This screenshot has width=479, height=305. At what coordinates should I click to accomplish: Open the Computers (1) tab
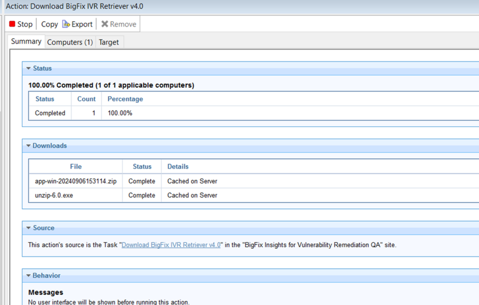(70, 42)
